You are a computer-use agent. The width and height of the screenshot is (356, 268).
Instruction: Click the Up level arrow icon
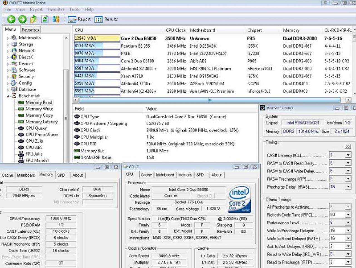tap(34, 19)
